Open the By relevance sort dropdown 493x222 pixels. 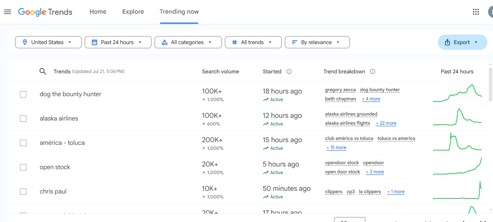pyautogui.click(x=317, y=42)
